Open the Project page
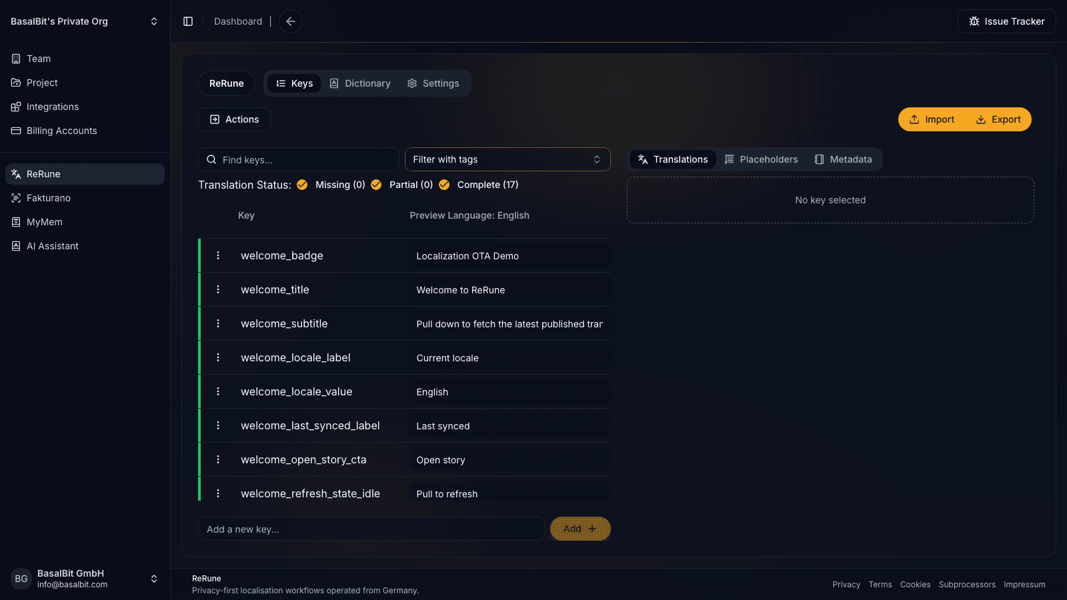Image resolution: width=1067 pixels, height=600 pixels. [x=85, y=83]
